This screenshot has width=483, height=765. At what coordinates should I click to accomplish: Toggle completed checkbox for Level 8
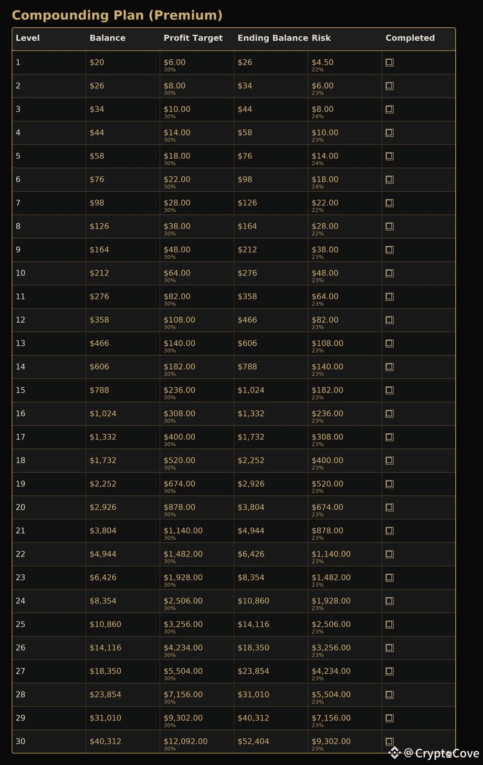point(389,227)
